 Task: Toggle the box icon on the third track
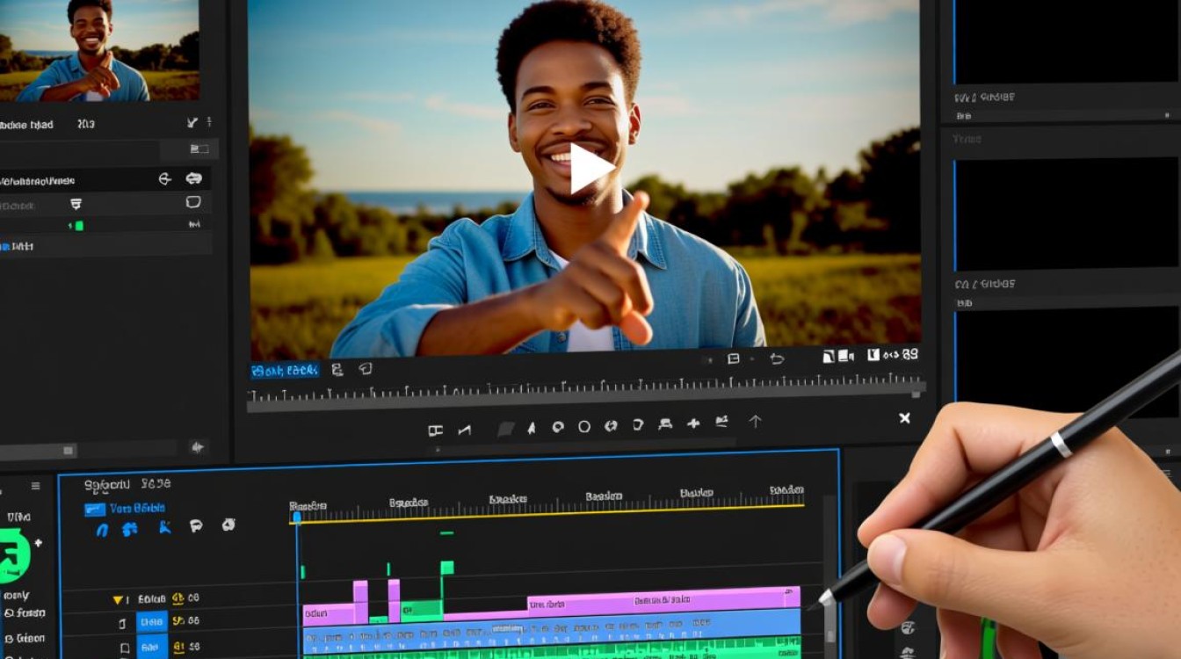click(x=123, y=648)
